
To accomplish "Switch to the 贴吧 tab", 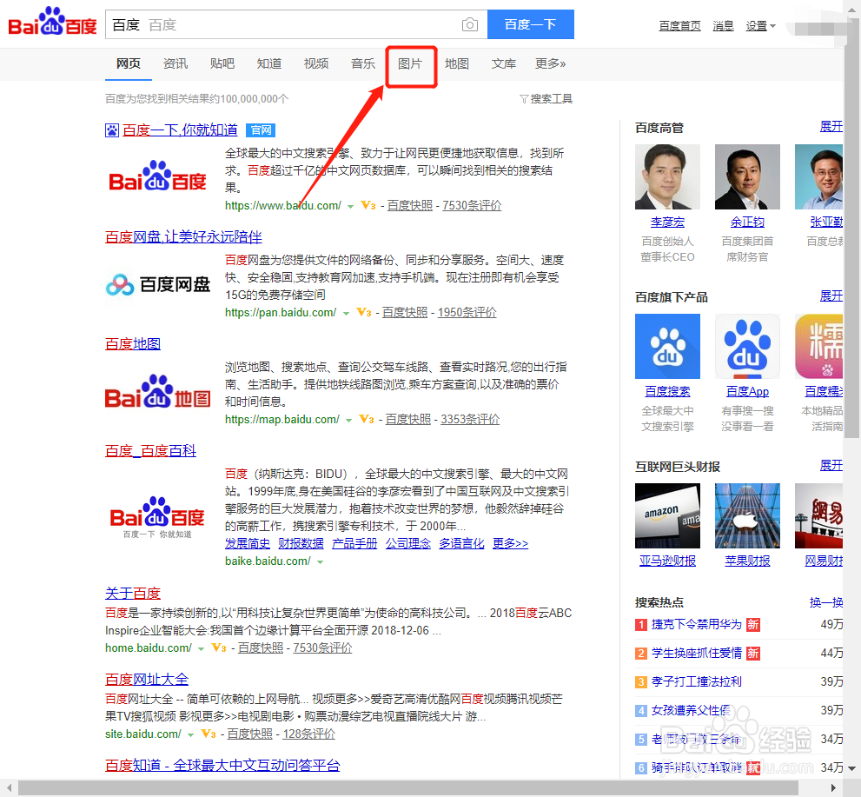I will pyautogui.click(x=222, y=63).
